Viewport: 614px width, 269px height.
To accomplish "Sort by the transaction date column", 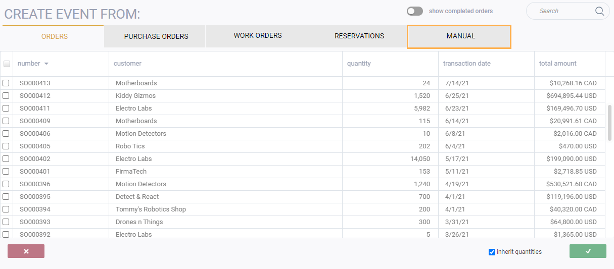I will 467,64.
